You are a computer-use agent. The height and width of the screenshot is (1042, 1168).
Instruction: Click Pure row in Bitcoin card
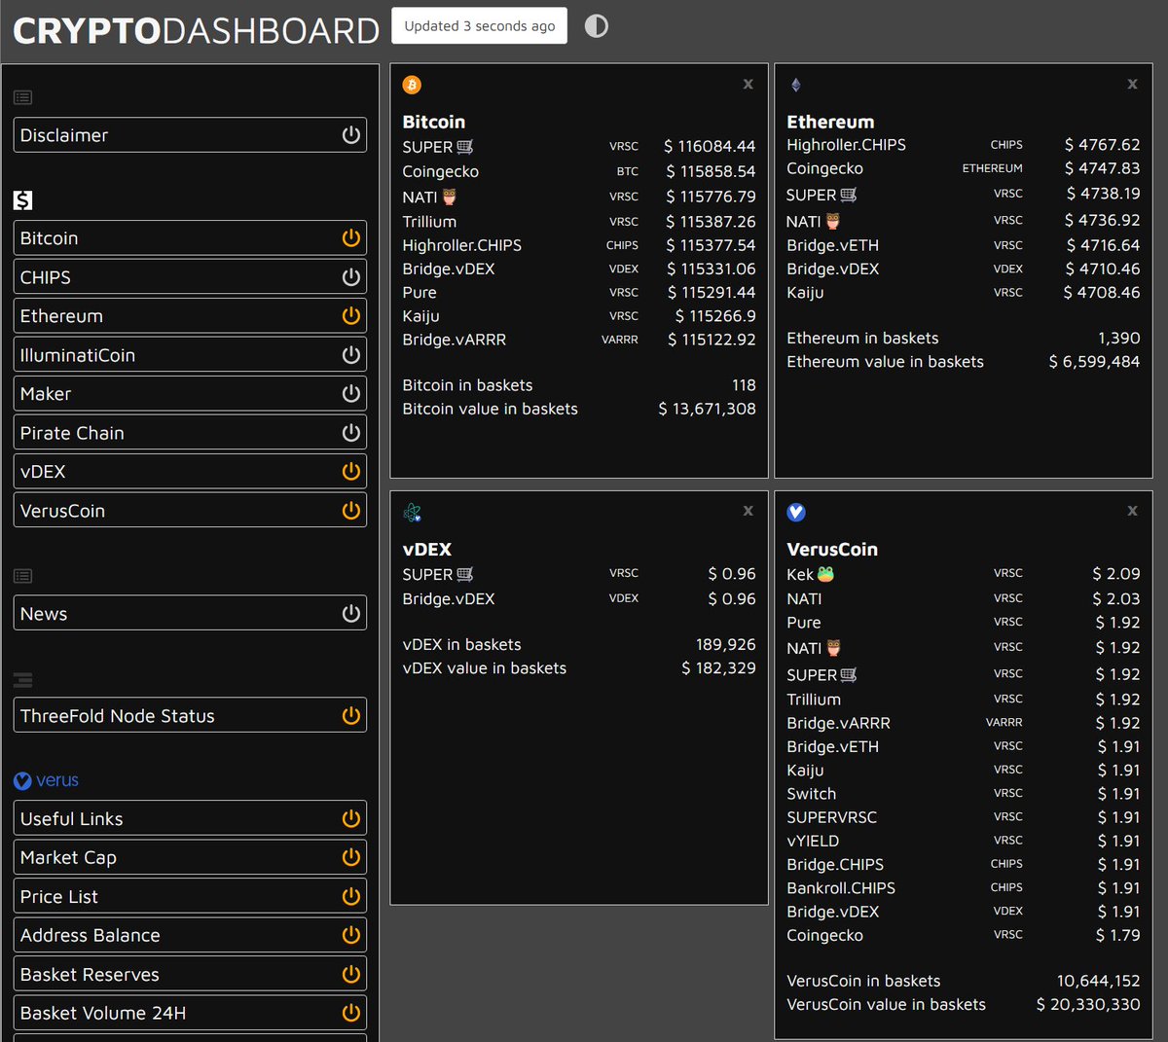(x=579, y=292)
